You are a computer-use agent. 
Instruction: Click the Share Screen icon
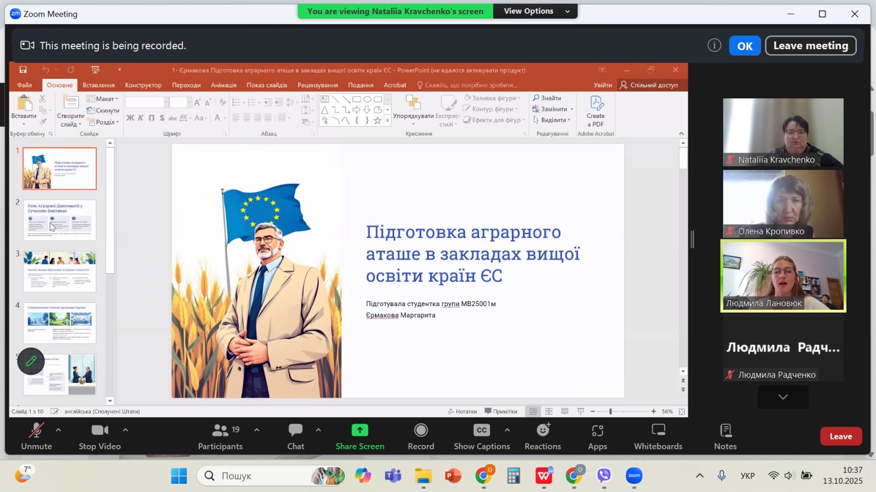click(360, 430)
